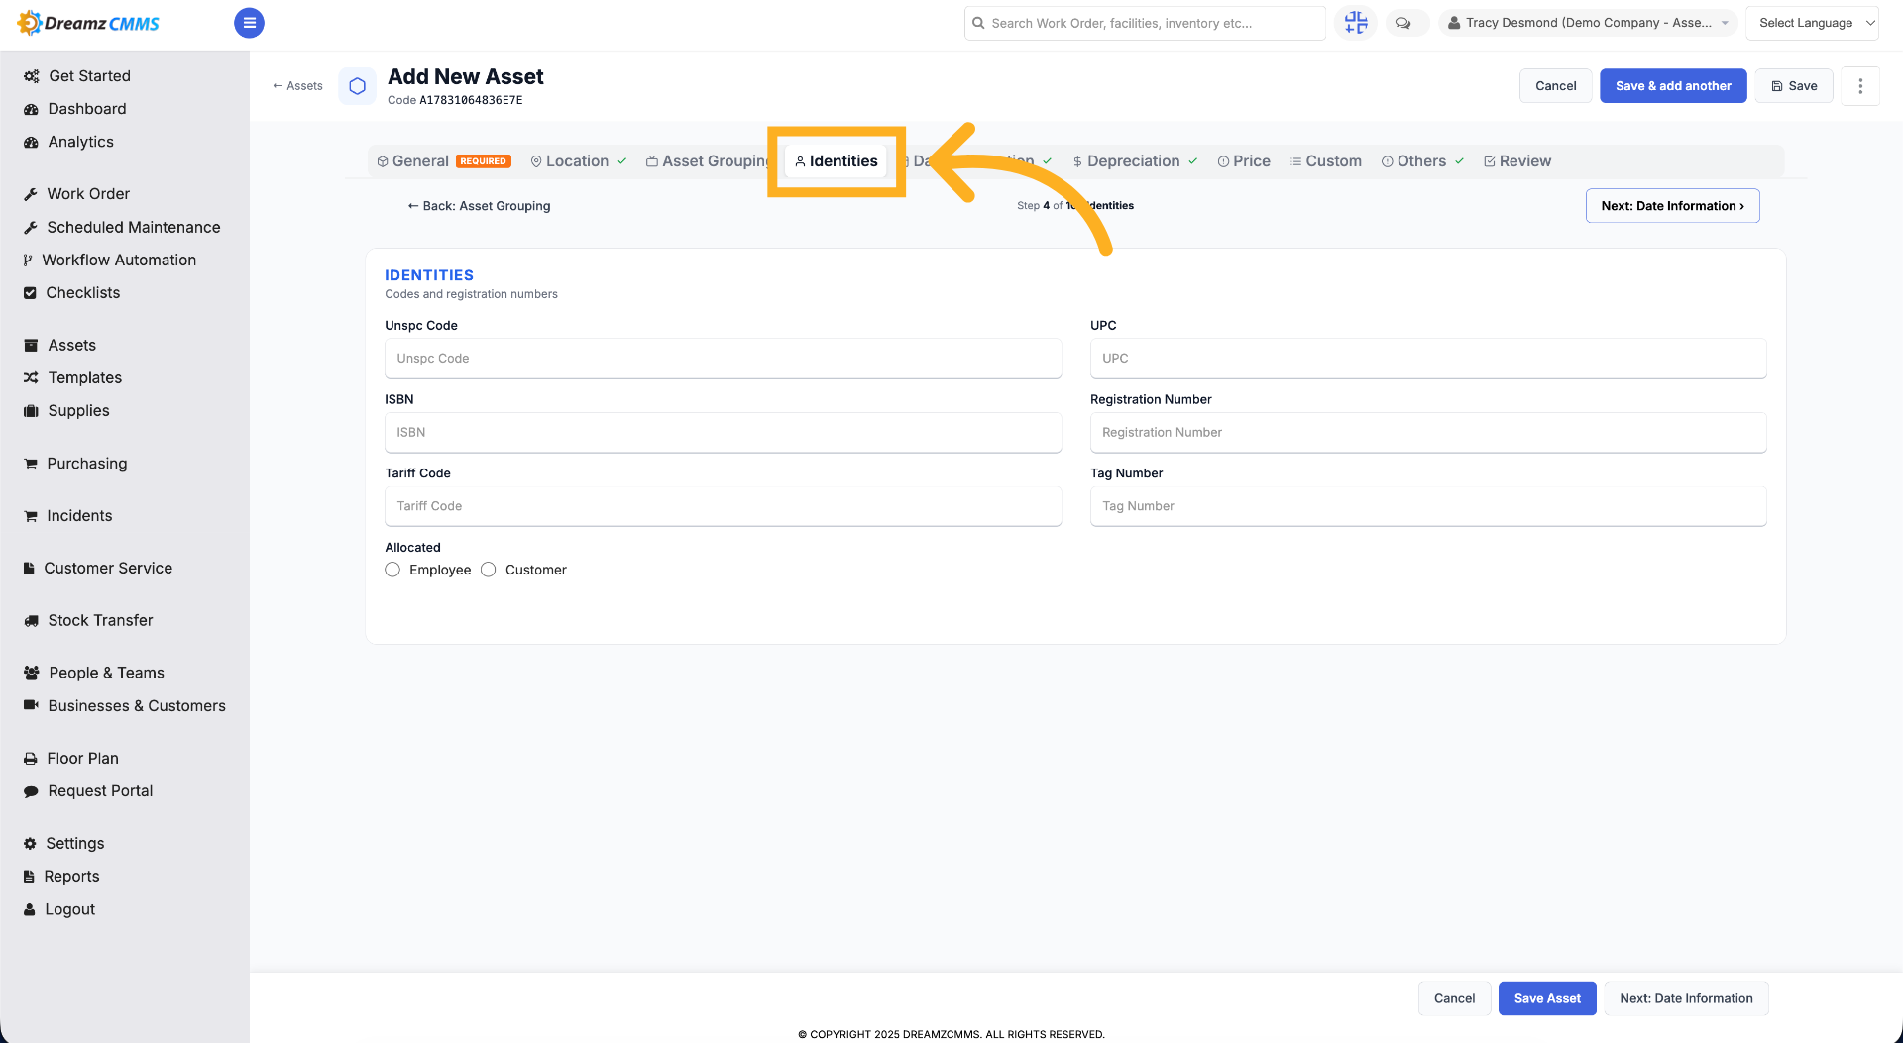Open Settings in sidebar
Screen dimensions: 1903x1043
tap(63, 844)
